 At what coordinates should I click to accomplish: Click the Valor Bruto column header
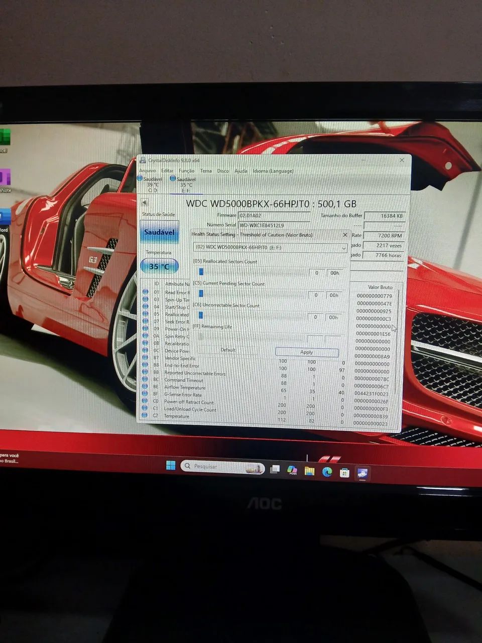(380, 287)
